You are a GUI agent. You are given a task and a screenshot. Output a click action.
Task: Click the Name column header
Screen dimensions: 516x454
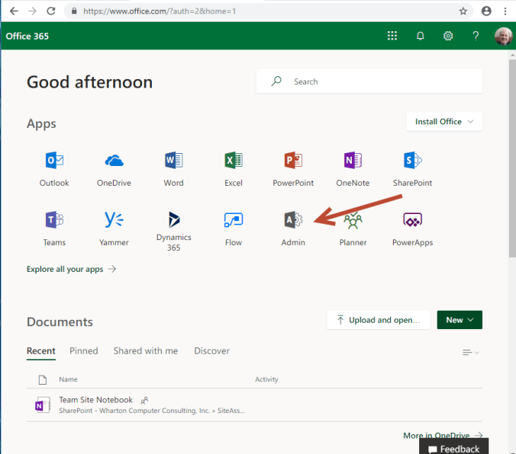[68, 379]
